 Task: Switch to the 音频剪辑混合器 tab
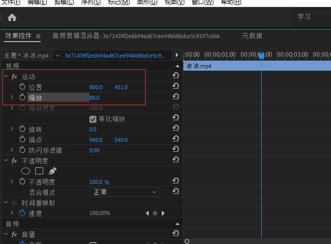(136, 36)
